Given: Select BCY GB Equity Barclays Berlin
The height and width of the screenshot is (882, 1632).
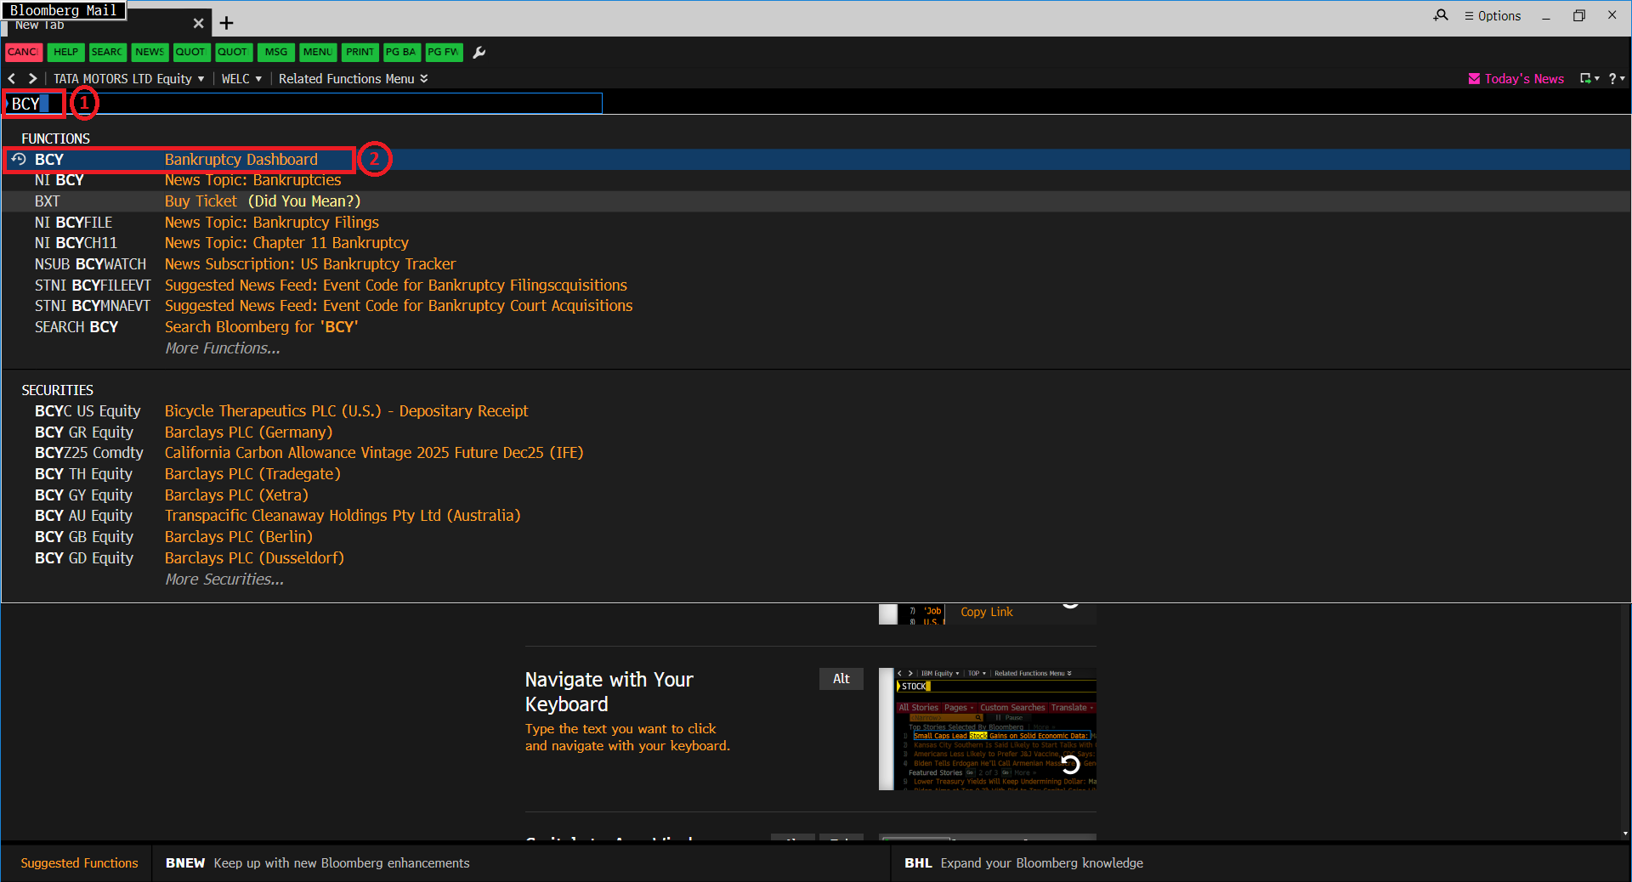Looking at the screenshot, I should click(x=816, y=537).
